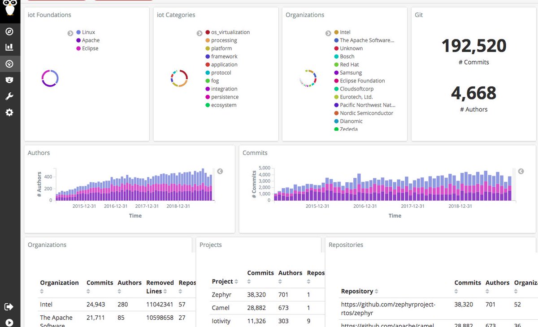This screenshot has width=538, height=327.
Task: Open Timelion via the bear face icon
Action: (9, 80)
